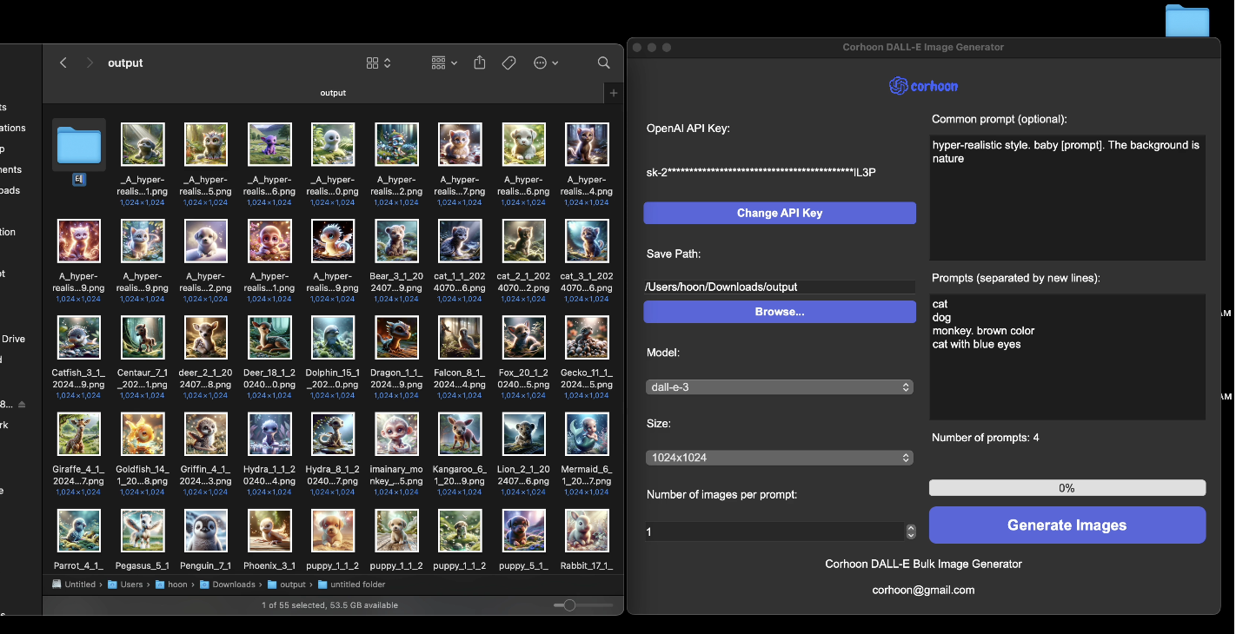Open Finder search with magnifier icon
Viewport: 1236px width, 634px height.
[x=603, y=63]
